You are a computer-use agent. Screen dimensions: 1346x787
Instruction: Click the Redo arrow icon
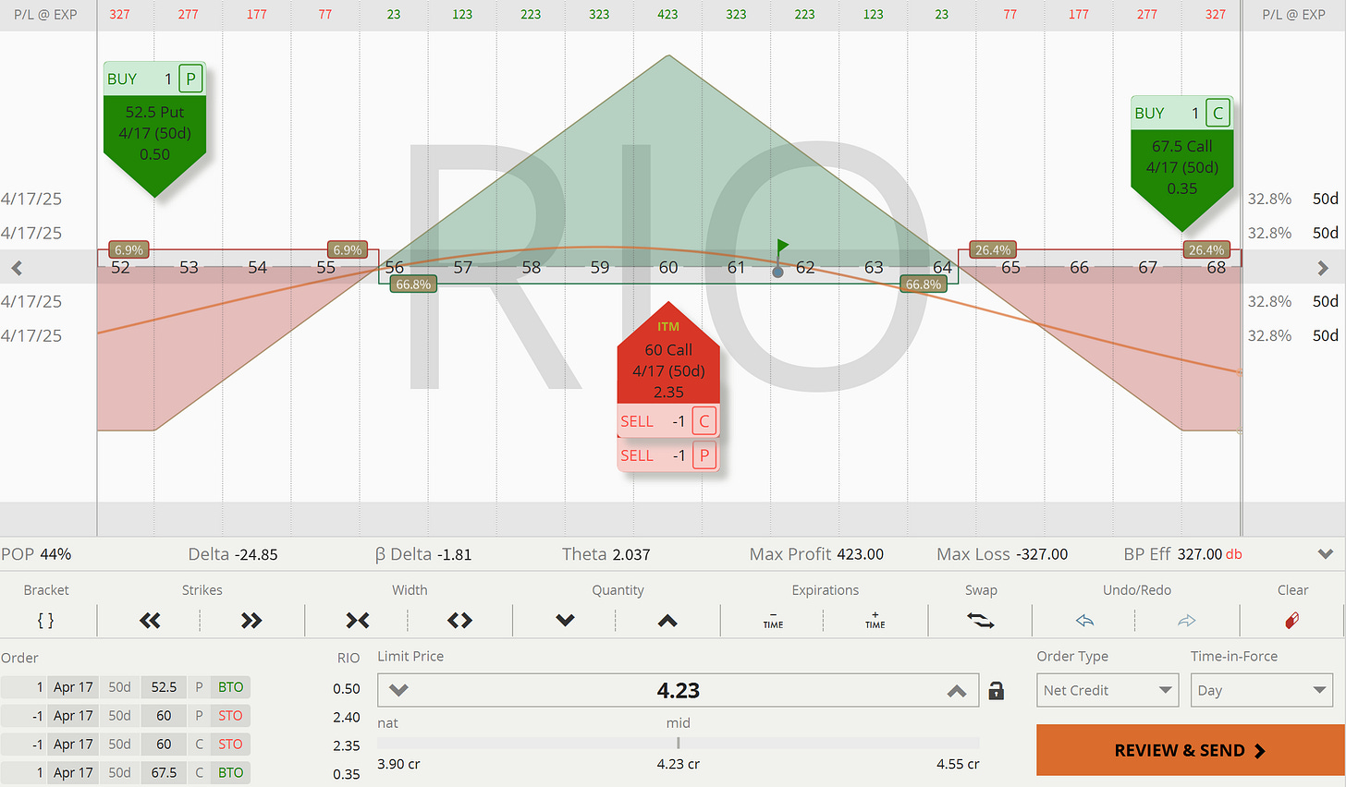pos(1187,621)
